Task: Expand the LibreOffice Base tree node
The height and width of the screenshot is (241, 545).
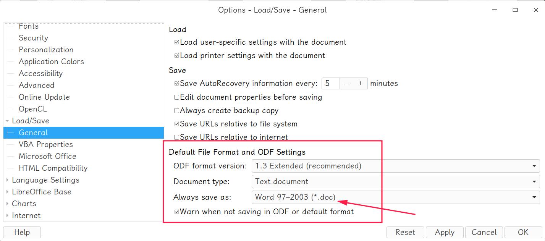Action: 7,192
